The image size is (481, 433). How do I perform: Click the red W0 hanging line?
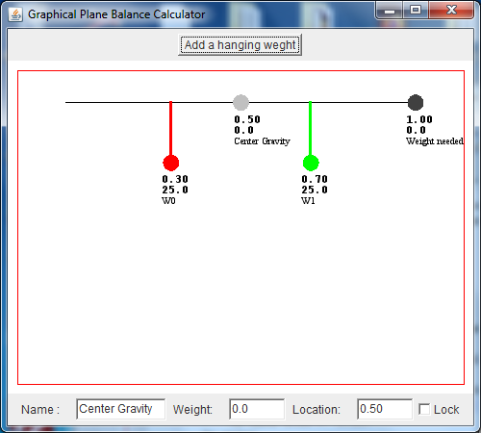click(170, 128)
